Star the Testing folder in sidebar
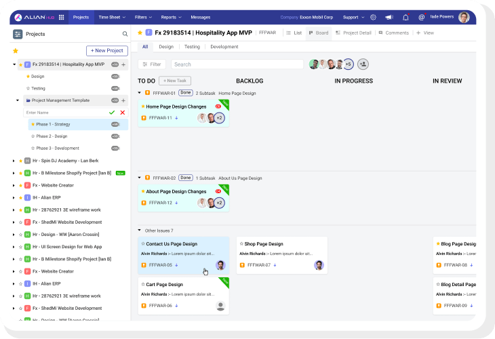The image size is (495, 339). 28,88
